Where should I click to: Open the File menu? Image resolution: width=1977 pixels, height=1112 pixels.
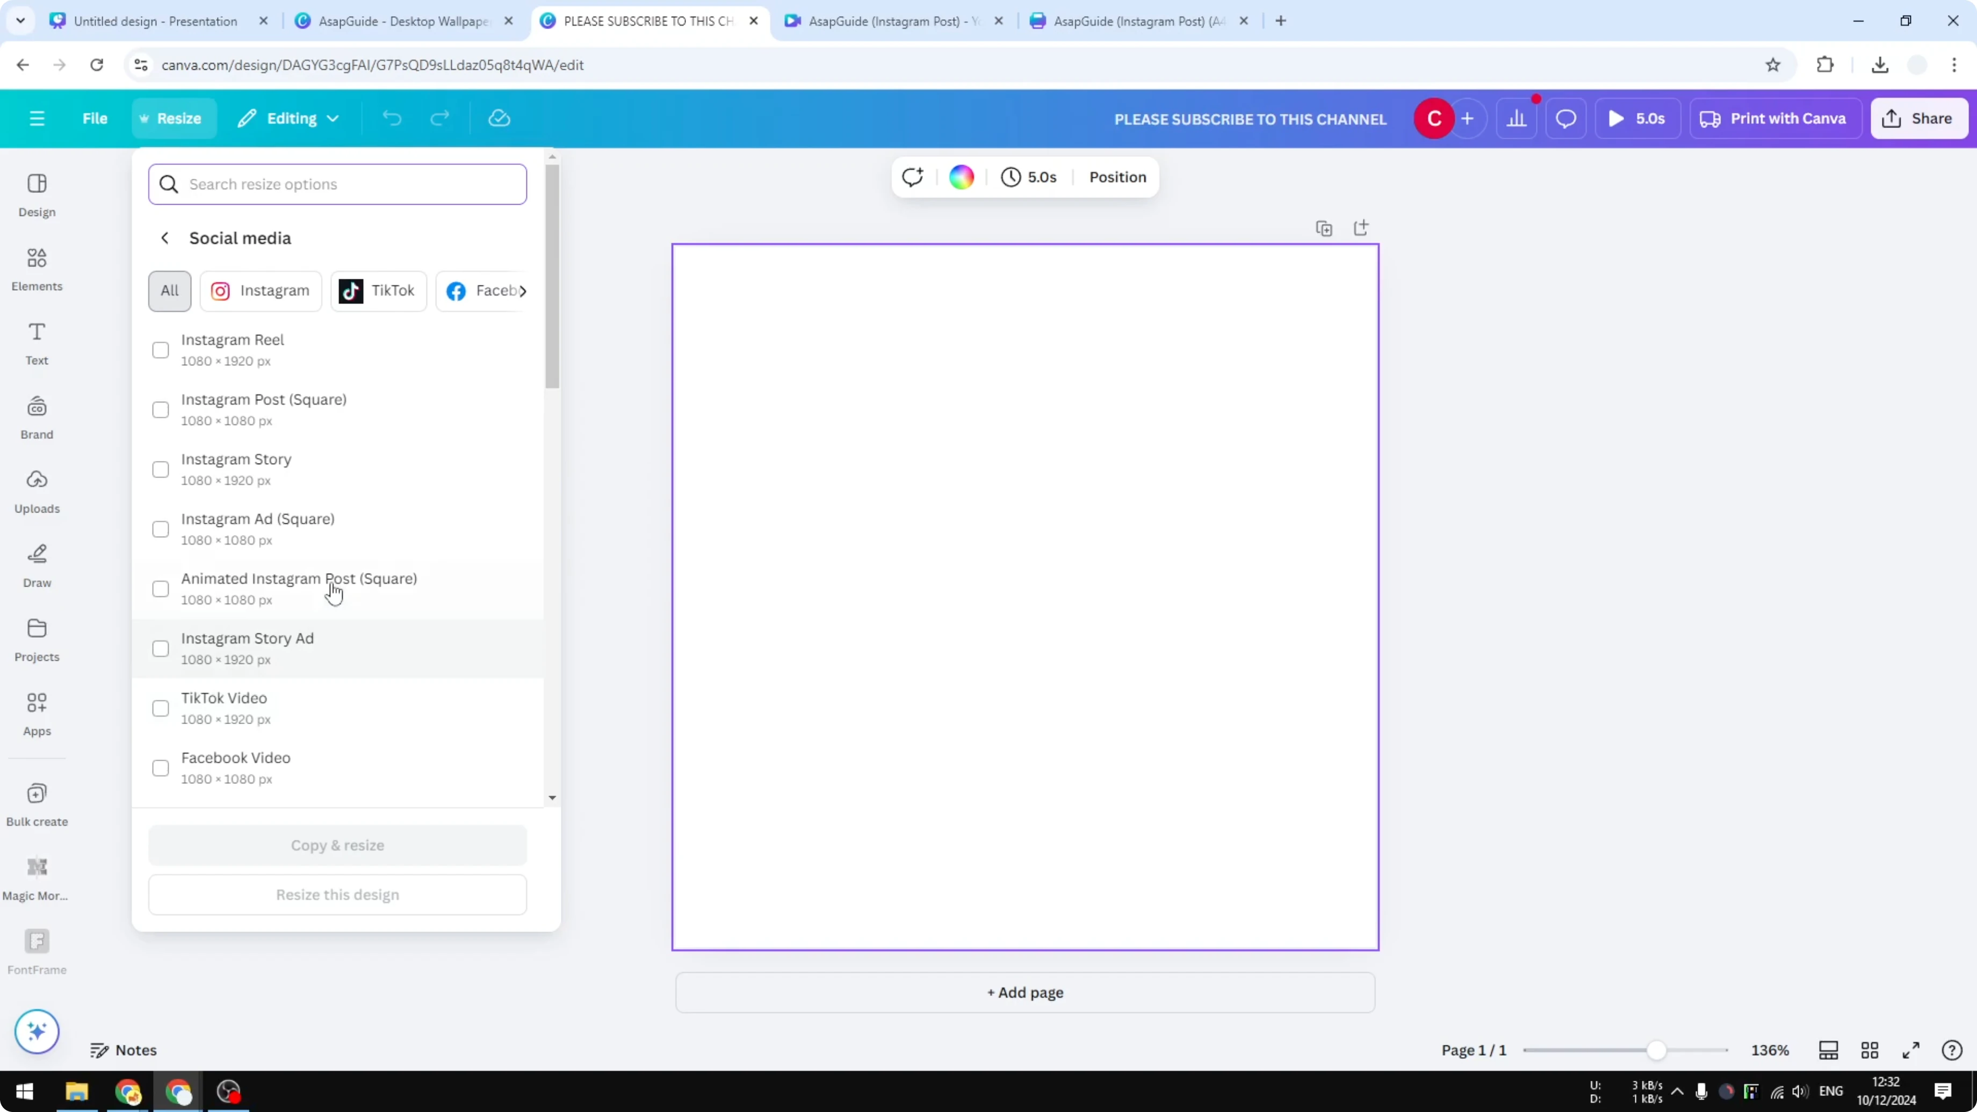pyautogui.click(x=95, y=118)
